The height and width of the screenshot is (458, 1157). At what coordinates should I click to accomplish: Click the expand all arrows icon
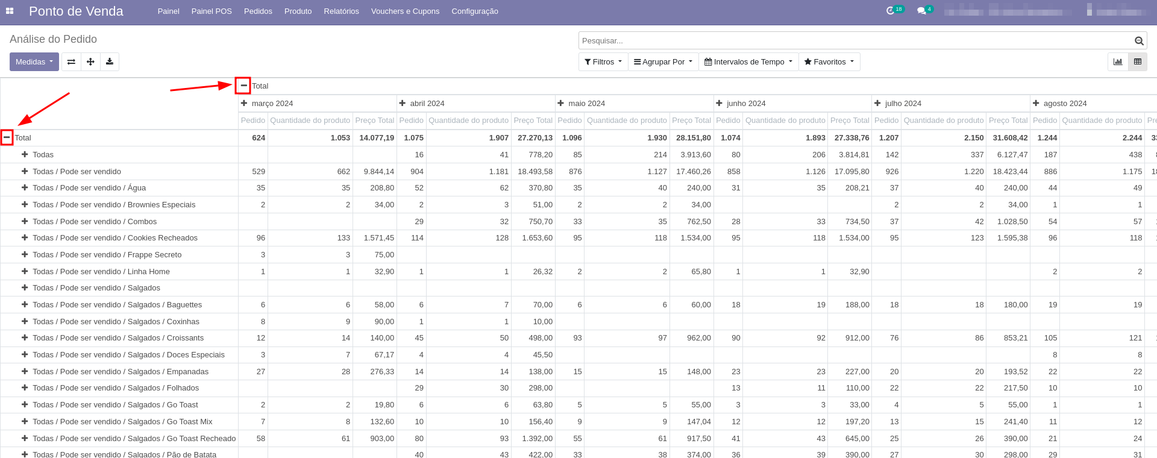click(x=90, y=61)
